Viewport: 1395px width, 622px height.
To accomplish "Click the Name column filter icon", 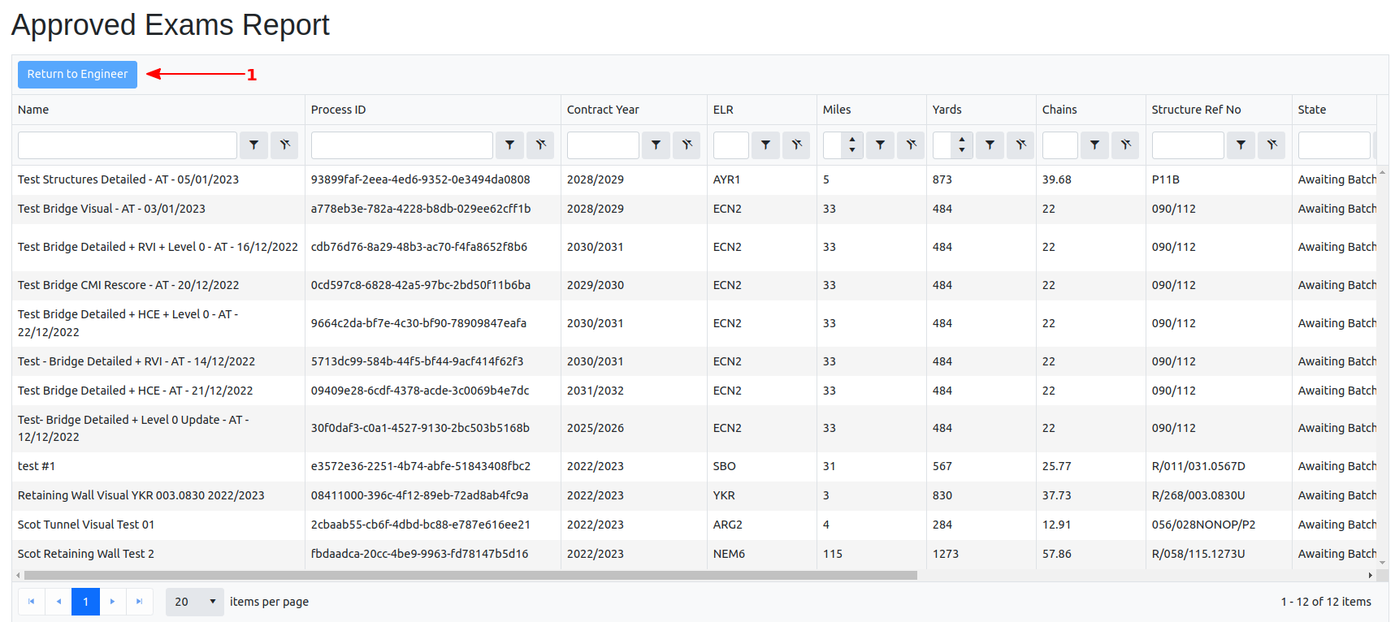I will point(253,145).
